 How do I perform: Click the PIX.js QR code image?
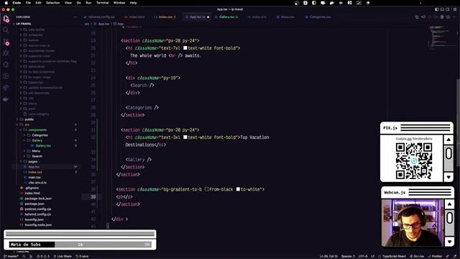point(414,161)
